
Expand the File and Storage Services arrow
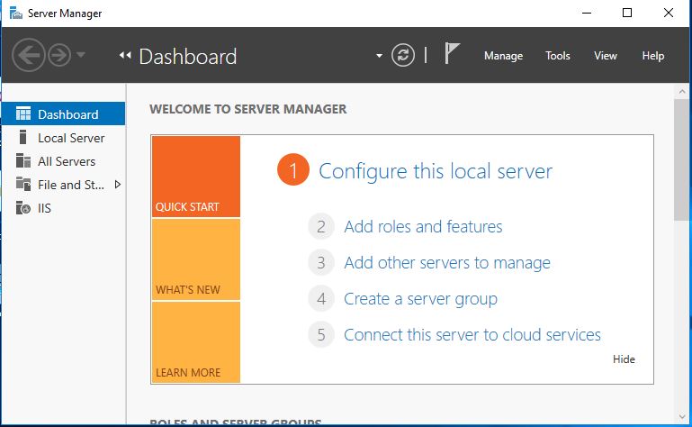point(117,185)
